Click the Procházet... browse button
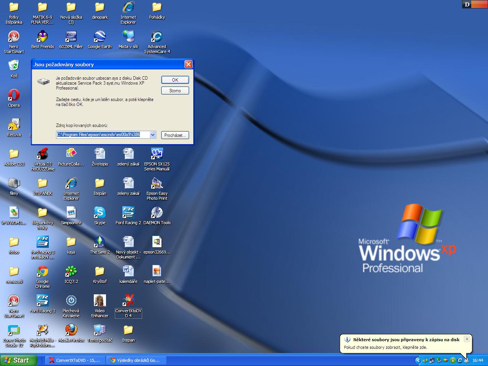 (175, 135)
